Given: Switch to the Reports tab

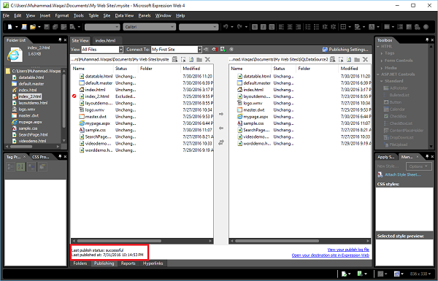Looking at the screenshot, I should click(128, 263).
